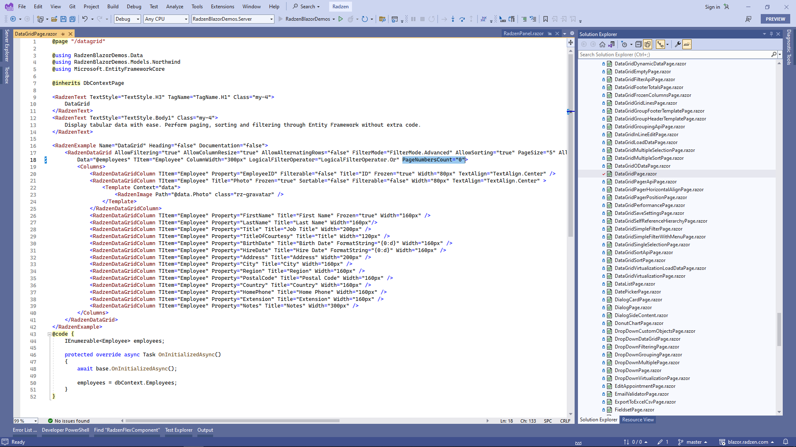Click blazor.radzen.com repository button in status bar

tap(747, 442)
